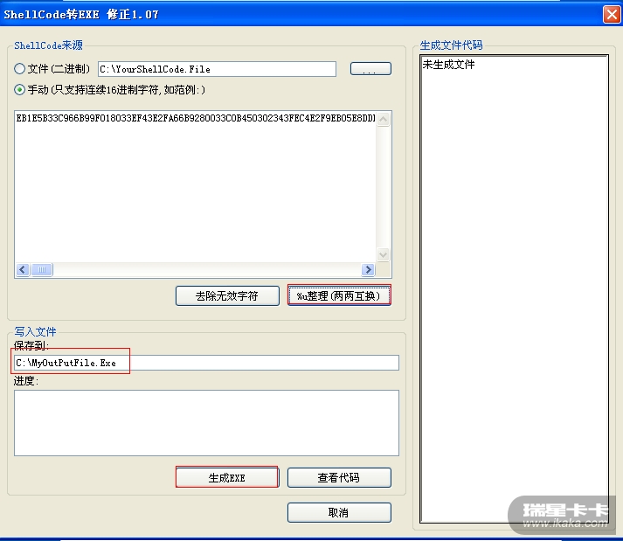Click the 查看代码 button

coord(339,477)
